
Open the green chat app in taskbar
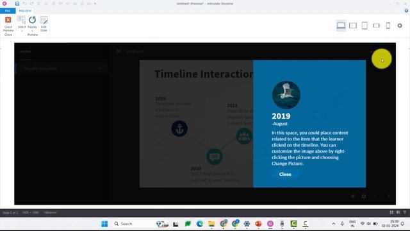188,224
